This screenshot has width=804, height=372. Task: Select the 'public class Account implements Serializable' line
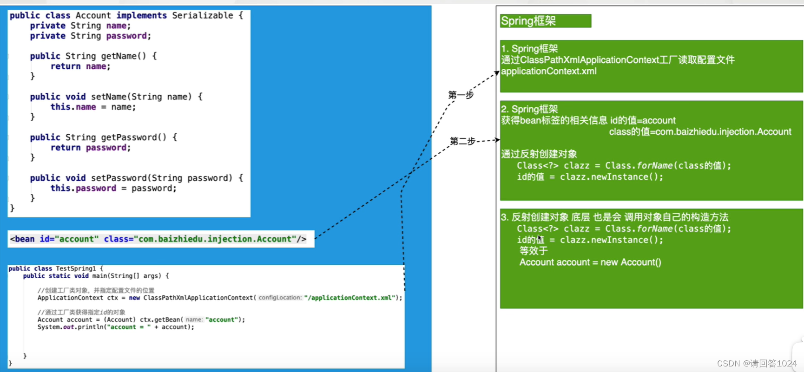click(x=126, y=15)
